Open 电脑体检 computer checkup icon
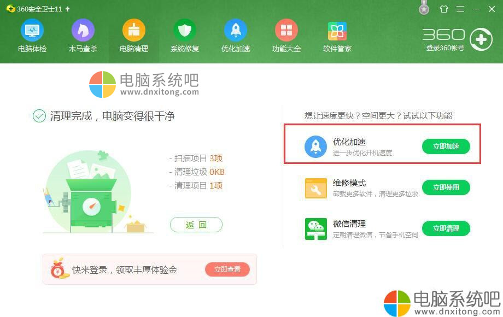The width and height of the screenshot is (503, 317). 32,31
